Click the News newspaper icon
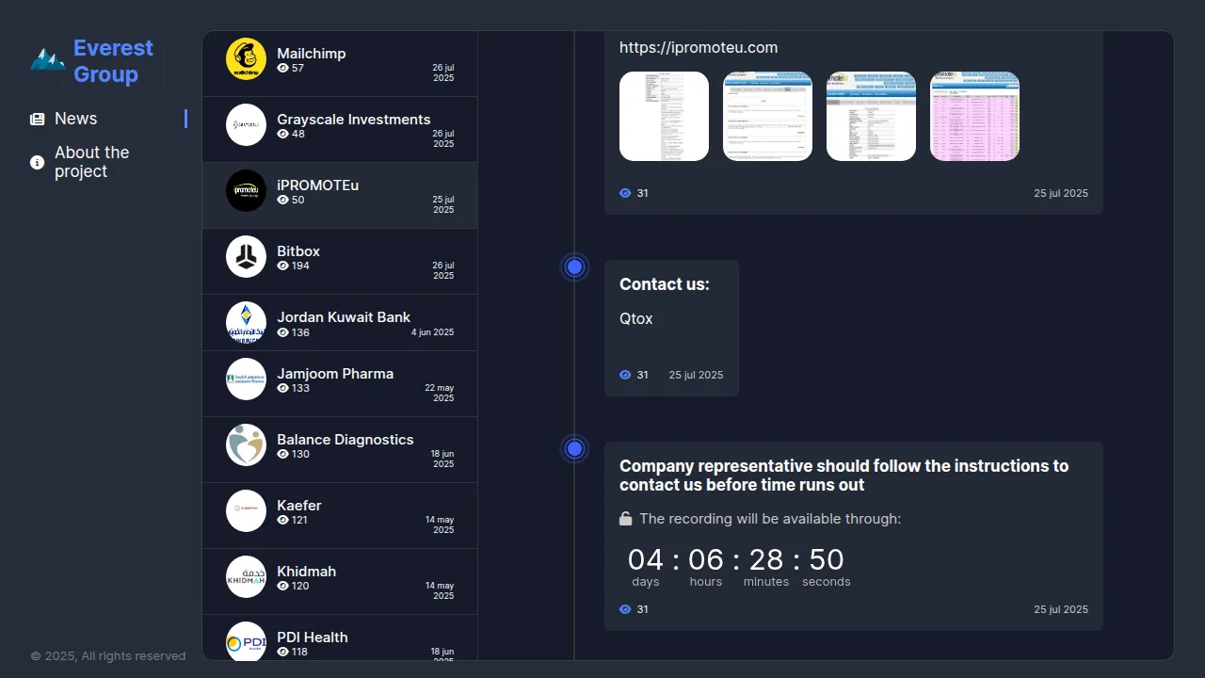This screenshot has width=1205, height=678. click(x=38, y=120)
